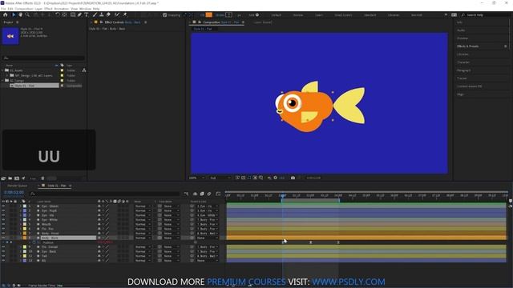Open the graph editor icon in timeline
513x288 pixels.
coord(218,194)
